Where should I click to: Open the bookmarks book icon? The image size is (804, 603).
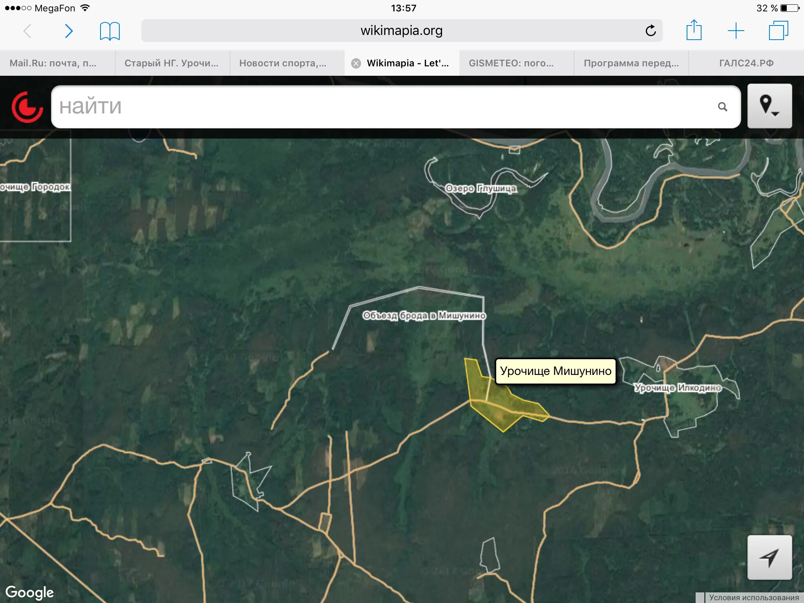(x=110, y=31)
